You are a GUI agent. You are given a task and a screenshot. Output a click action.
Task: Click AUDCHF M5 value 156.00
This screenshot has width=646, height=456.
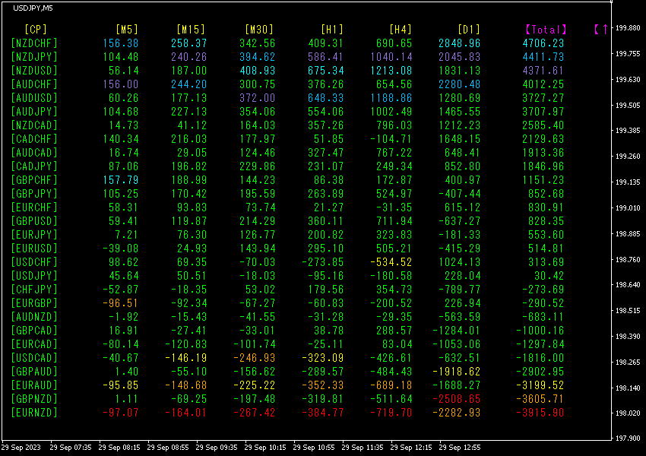click(121, 84)
